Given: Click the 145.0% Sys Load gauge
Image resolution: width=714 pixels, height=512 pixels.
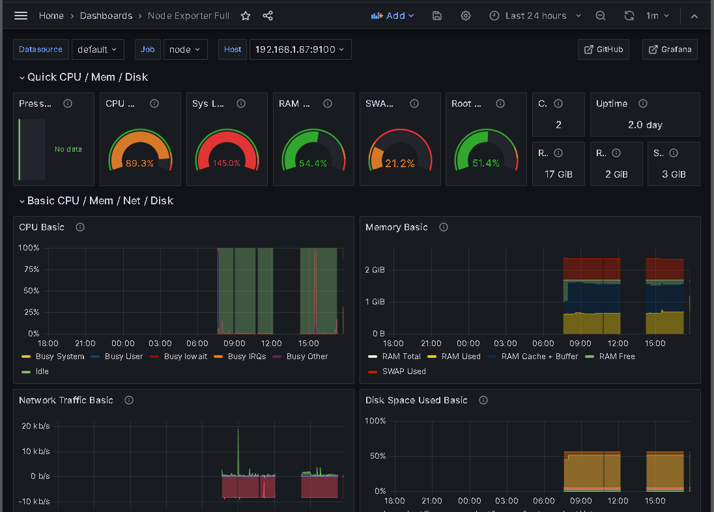Looking at the screenshot, I should point(227,150).
